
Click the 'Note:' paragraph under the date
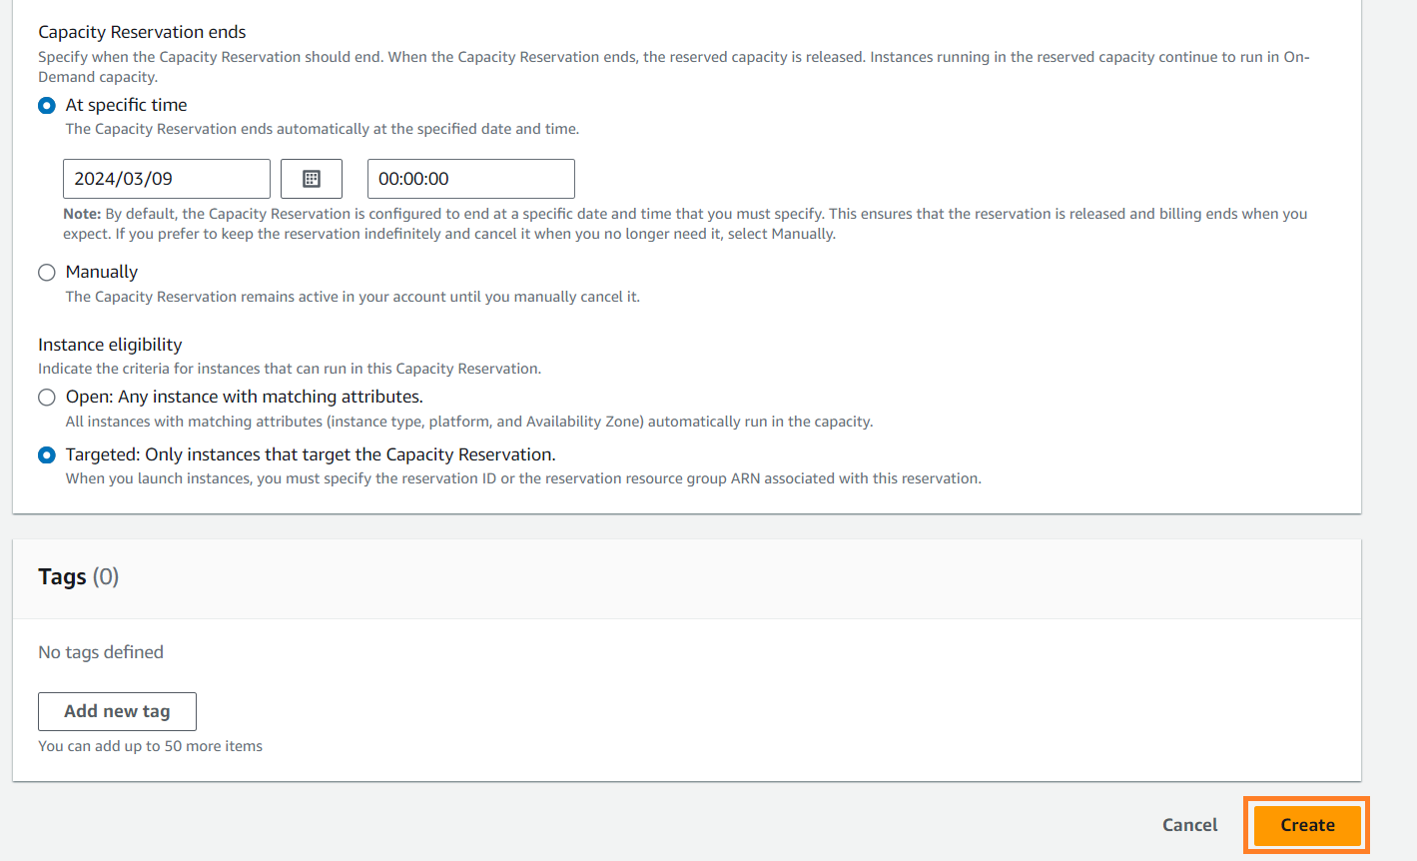pyautogui.click(x=684, y=224)
